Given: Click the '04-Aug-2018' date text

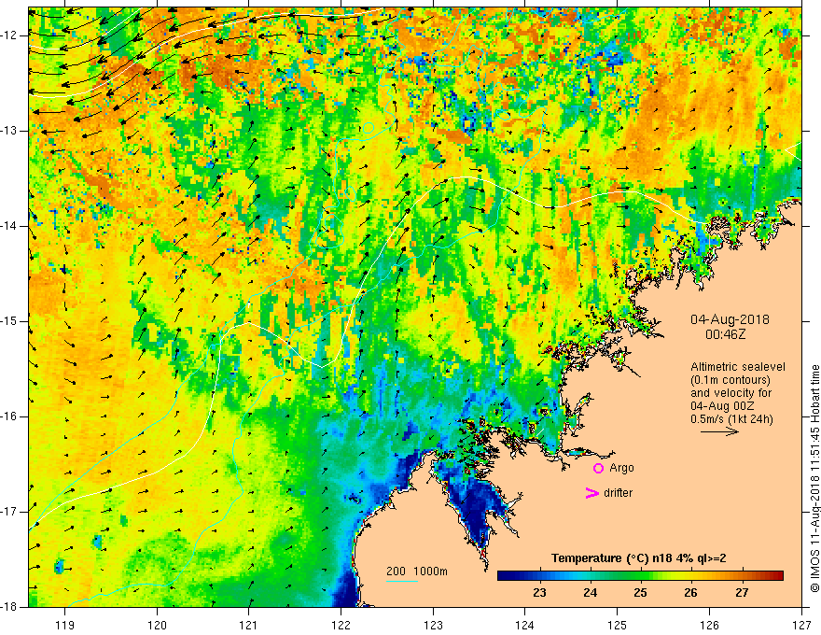Looking at the screenshot, I should pos(730,319).
